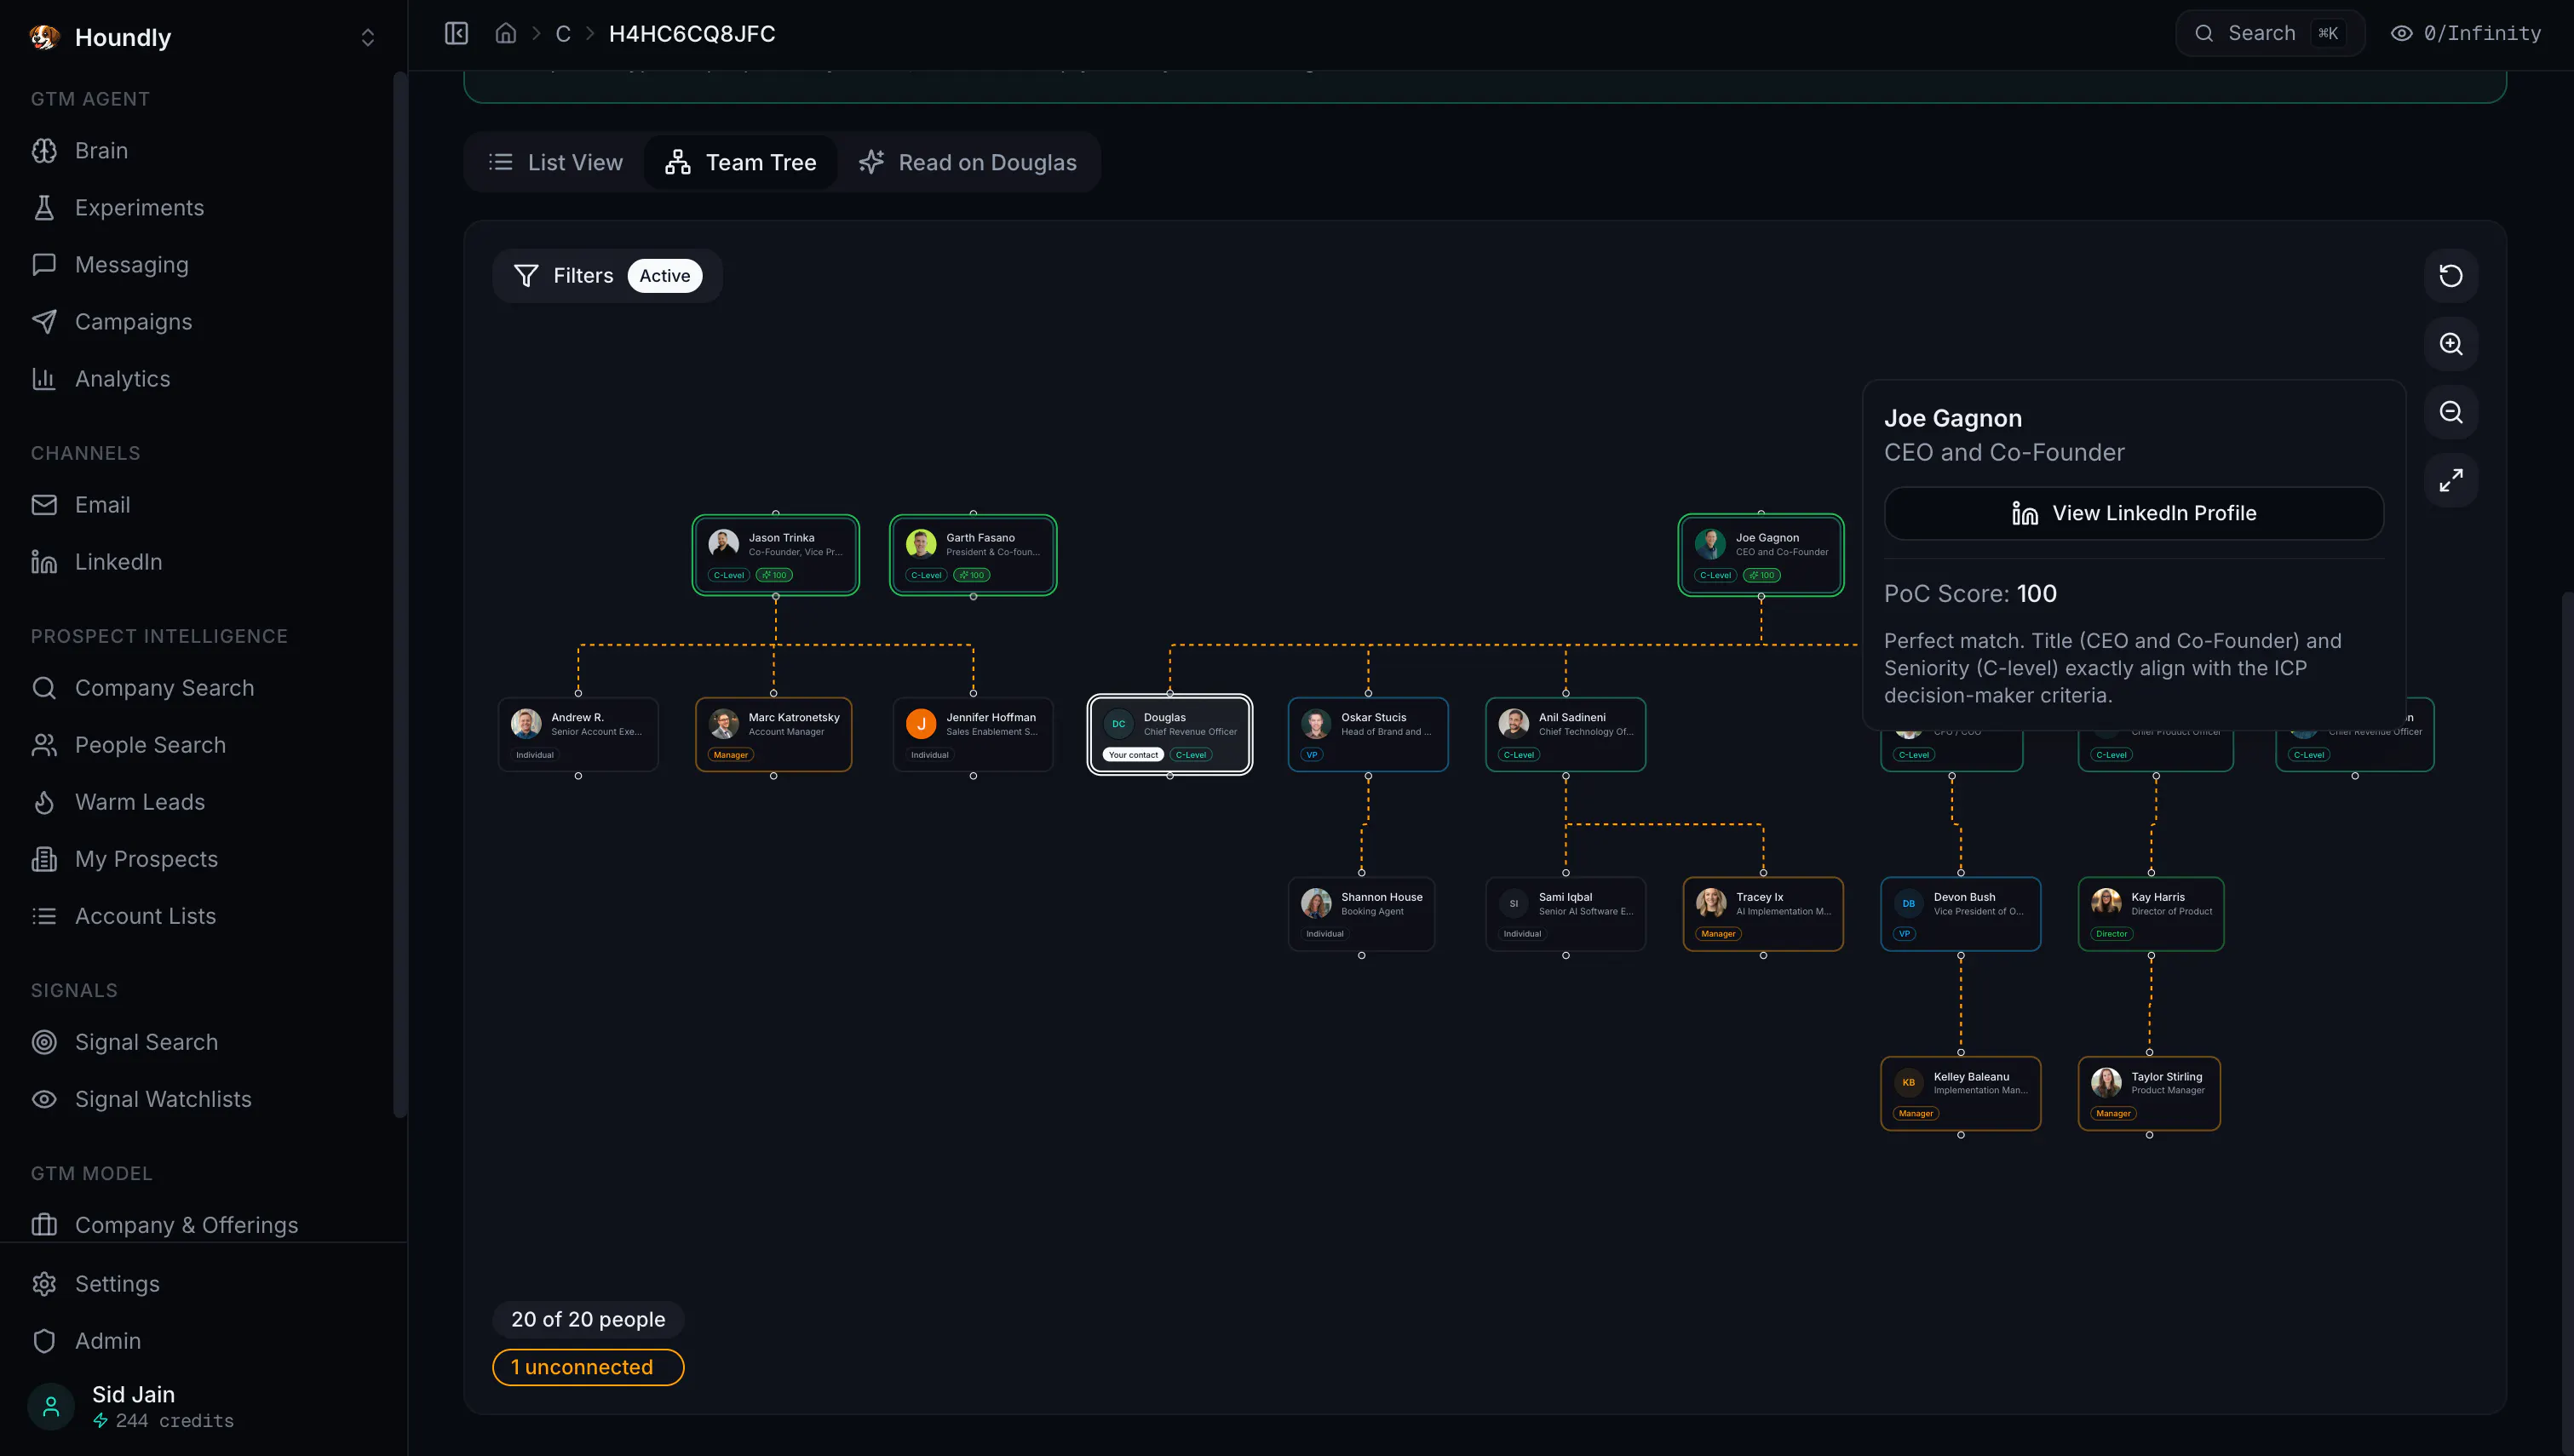Select Kay Harris node
The height and width of the screenshot is (1456, 2574).
pos(2151,913)
